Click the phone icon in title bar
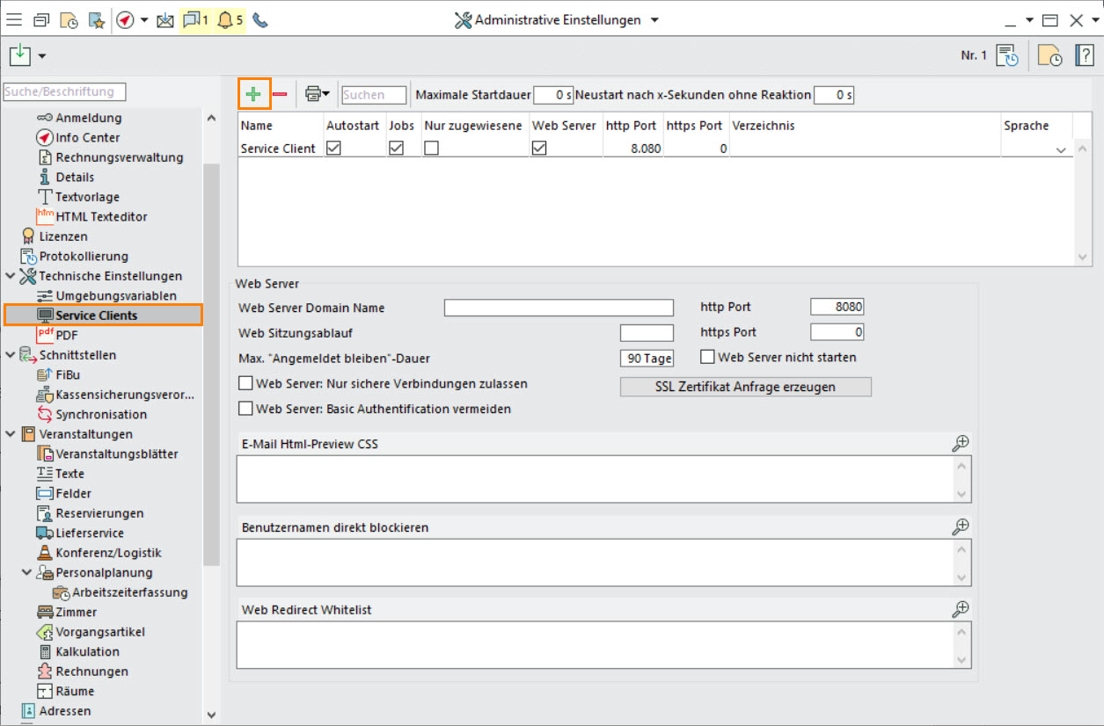This screenshot has width=1104, height=726. pos(260,20)
